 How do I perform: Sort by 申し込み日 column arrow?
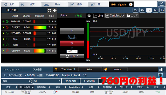click(33, 87)
